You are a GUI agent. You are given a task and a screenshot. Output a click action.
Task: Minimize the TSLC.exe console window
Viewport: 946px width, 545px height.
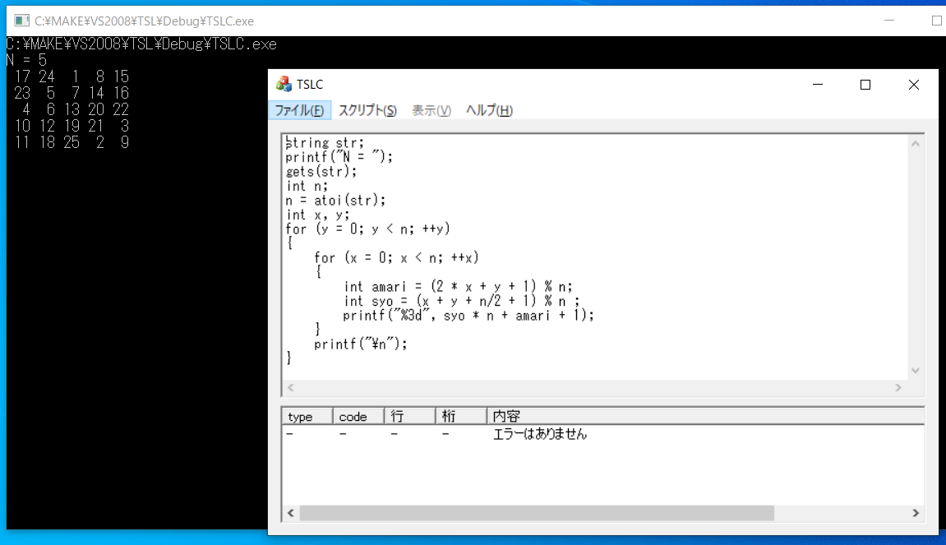click(888, 20)
